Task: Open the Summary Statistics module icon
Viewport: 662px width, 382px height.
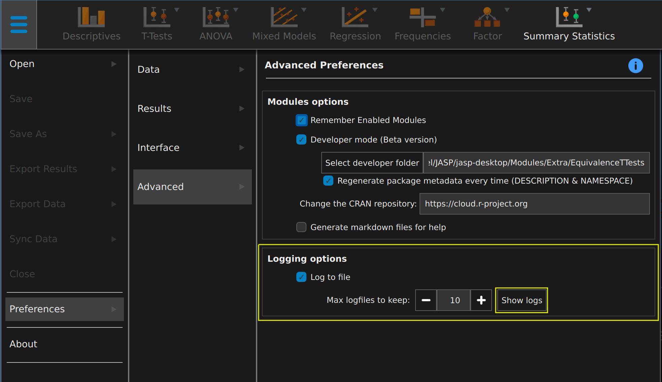Action: tap(569, 18)
